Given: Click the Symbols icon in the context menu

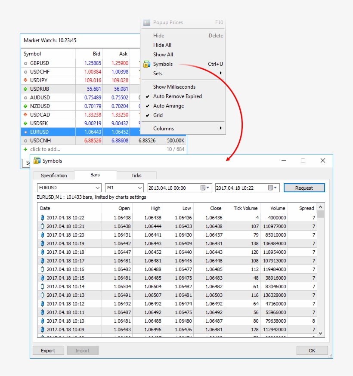Looking at the screenshot, I should click(x=146, y=64).
